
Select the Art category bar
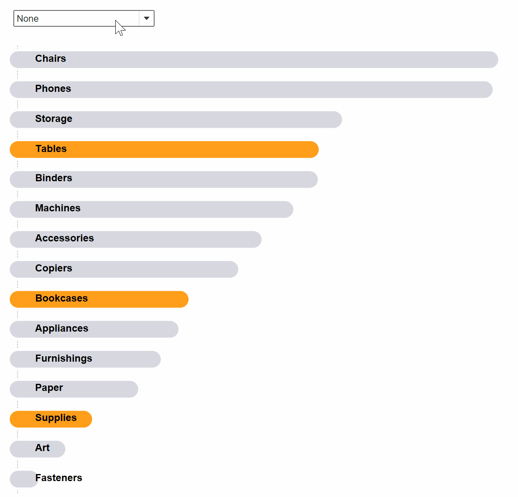37,449
